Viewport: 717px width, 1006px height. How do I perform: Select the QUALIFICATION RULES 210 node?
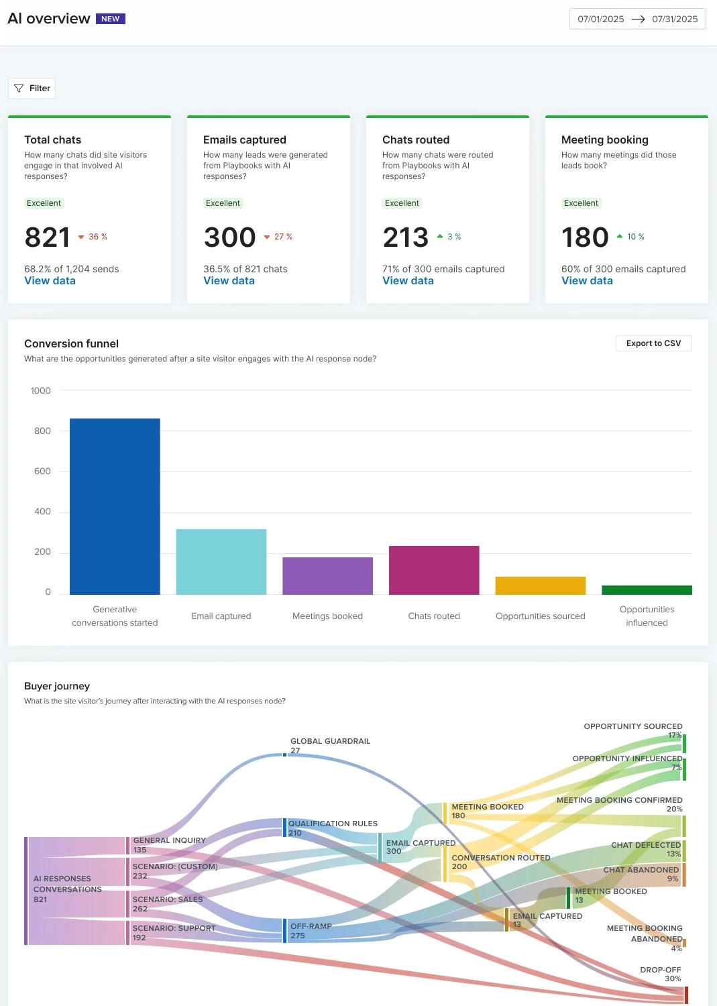click(284, 828)
